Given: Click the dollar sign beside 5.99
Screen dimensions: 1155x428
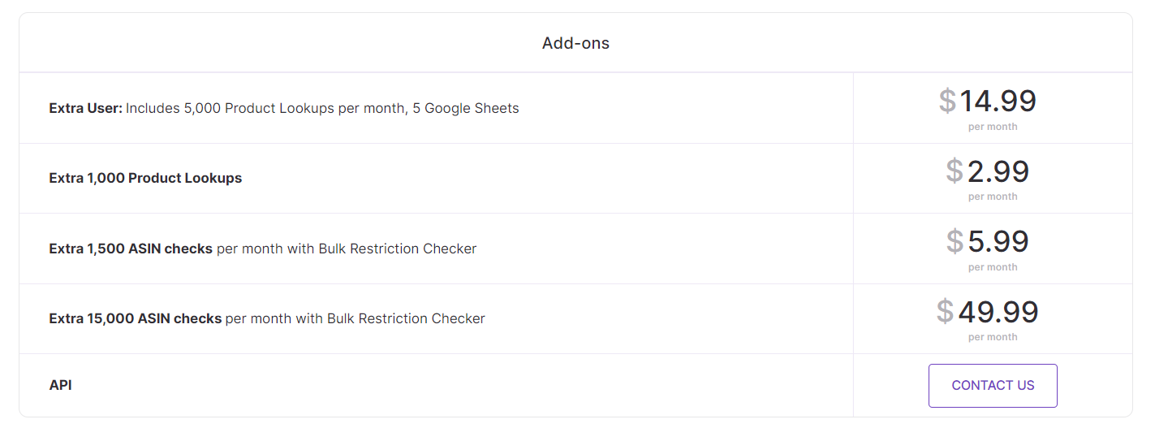Looking at the screenshot, I should coord(955,242).
